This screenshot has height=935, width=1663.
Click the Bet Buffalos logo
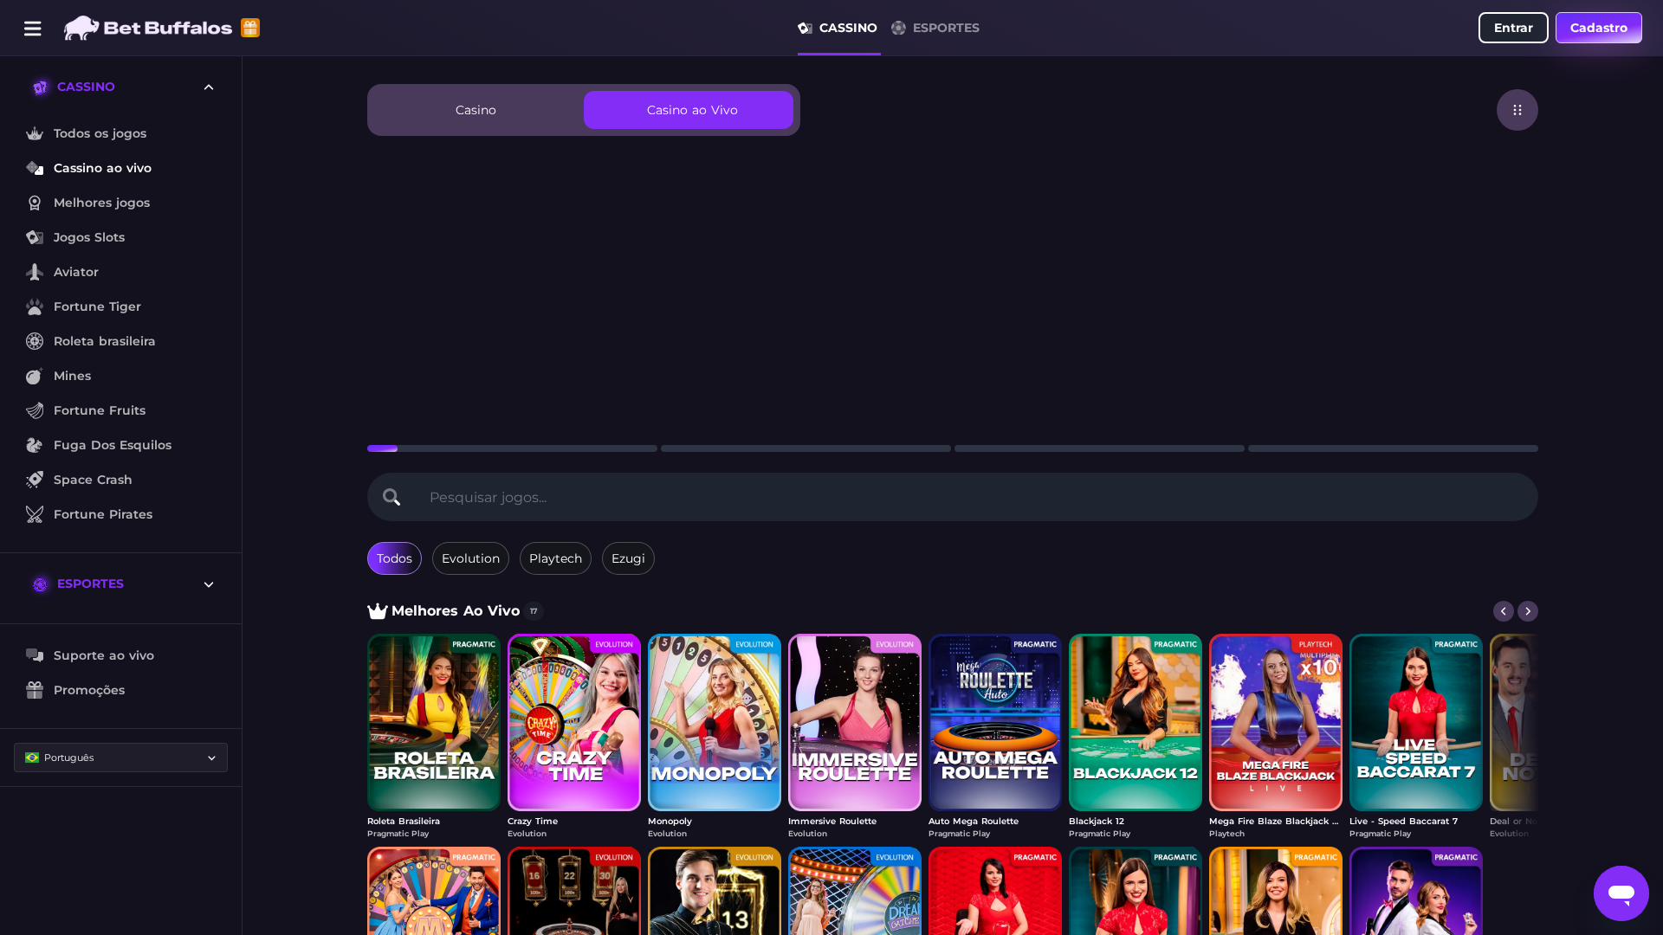pos(148,28)
